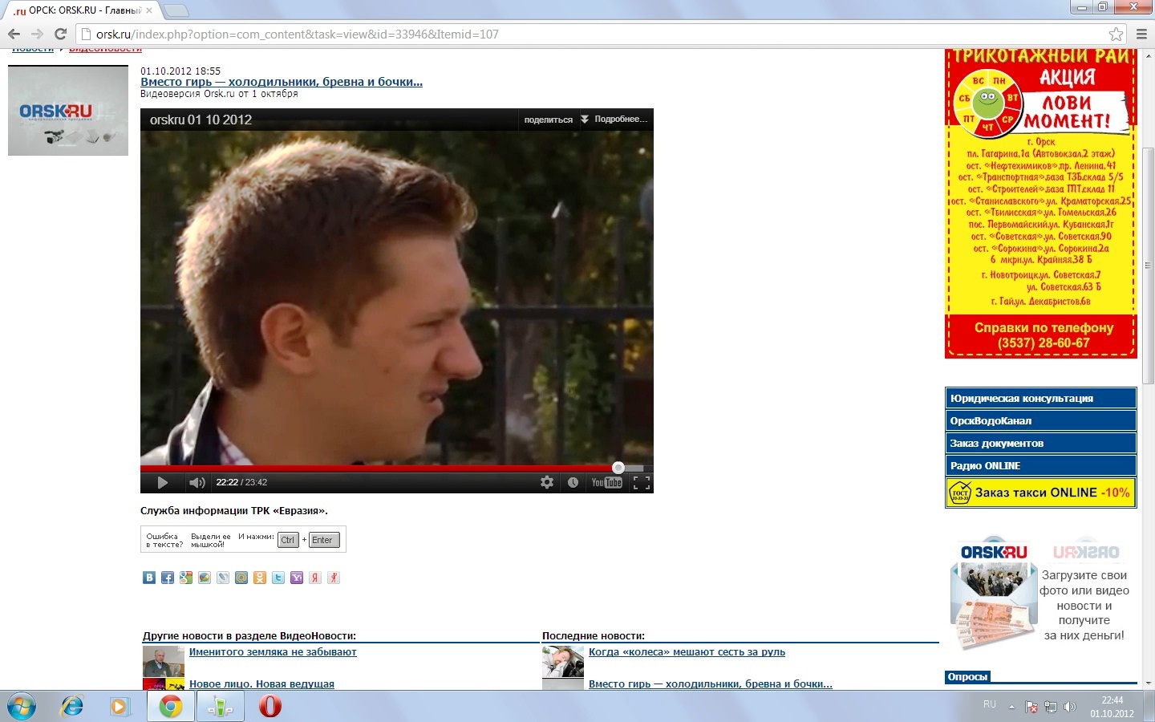Switch the video to fullscreen
The image size is (1155, 722).
coord(641,482)
